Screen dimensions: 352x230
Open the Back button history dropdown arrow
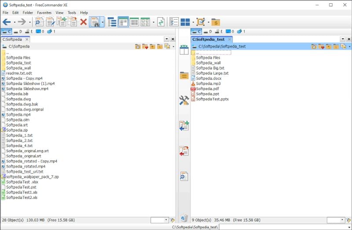pos(15,22)
